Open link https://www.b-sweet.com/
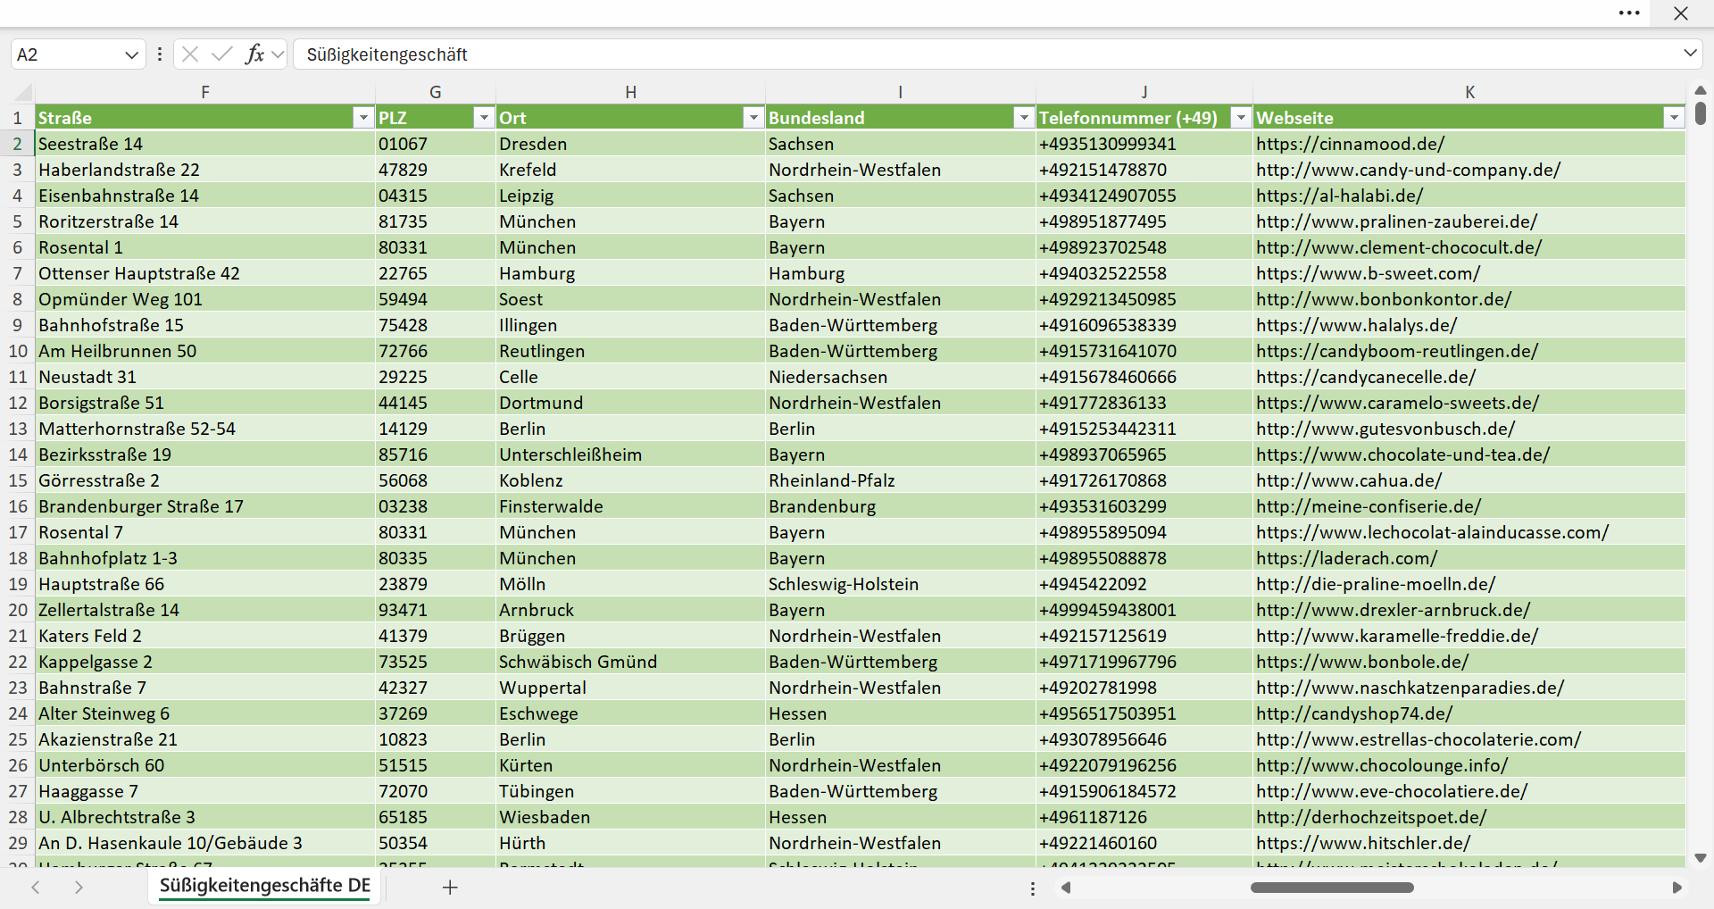The height and width of the screenshot is (909, 1714). click(x=1368, y=273)
